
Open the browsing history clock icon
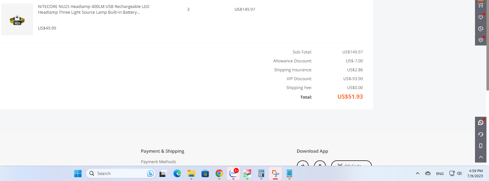point(481,29)
